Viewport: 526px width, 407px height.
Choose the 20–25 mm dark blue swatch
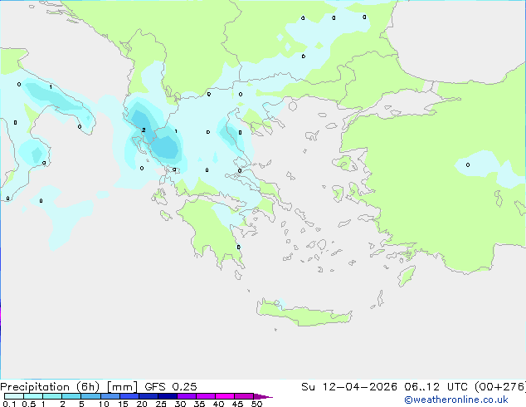pos(149,396)
